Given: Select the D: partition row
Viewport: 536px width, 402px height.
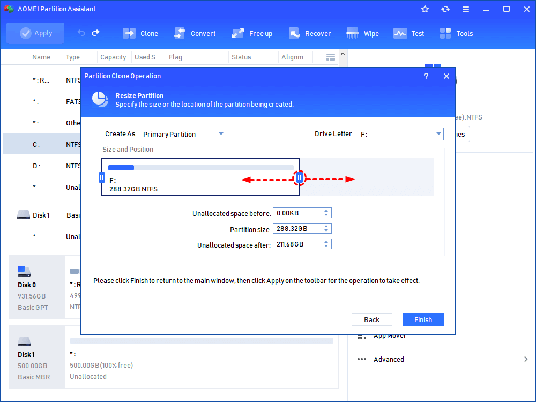Looking at the screenshot, I should [x=42, y=166].
